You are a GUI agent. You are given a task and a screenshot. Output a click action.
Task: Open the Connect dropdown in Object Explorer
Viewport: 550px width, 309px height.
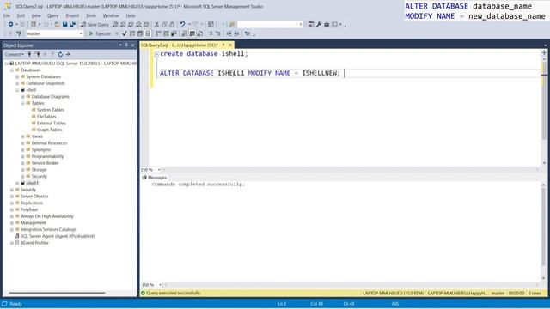coord(14,54)
